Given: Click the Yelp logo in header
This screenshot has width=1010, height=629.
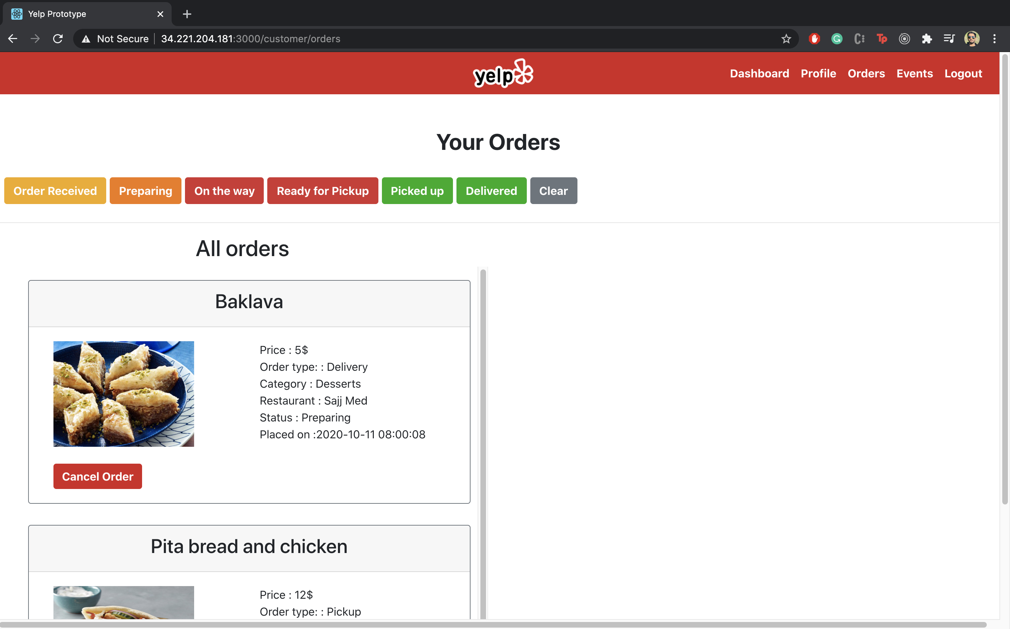Looking at the screenshot, I should tap(503, 73).
